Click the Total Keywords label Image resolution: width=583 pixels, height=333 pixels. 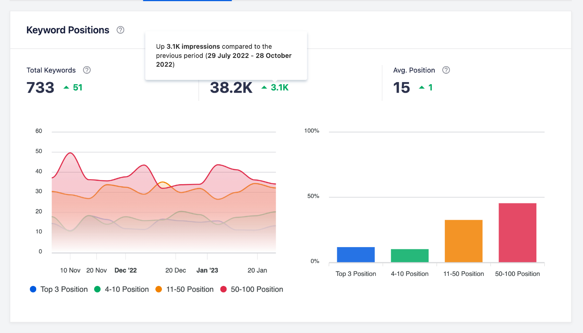(x=51, y=70)
